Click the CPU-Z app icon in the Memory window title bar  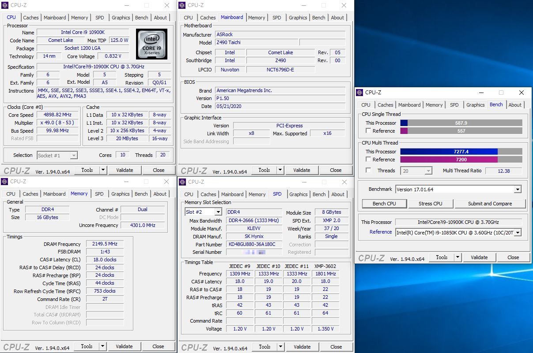(4, 181)
